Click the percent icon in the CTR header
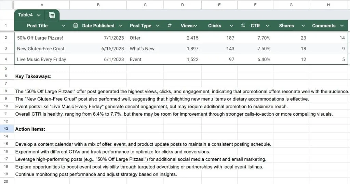Screen dimensions: 350x184 tap(243, 25)
